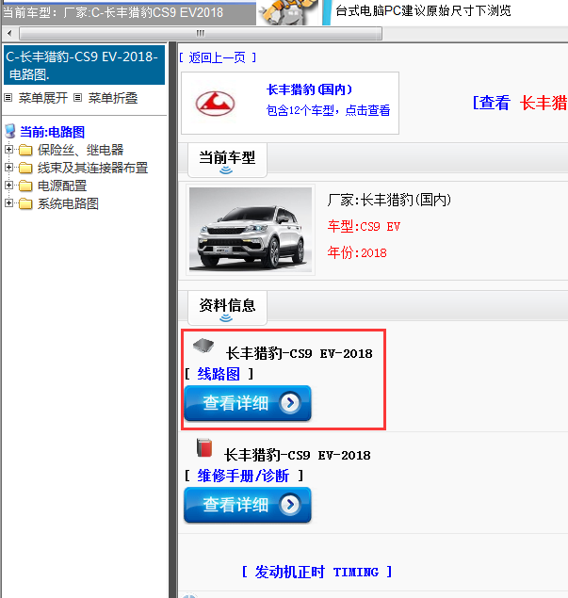Click the arrow icon on first 查看详细 button
The width and height of the screenshot is (568, 598).
(x=290, y=403)
